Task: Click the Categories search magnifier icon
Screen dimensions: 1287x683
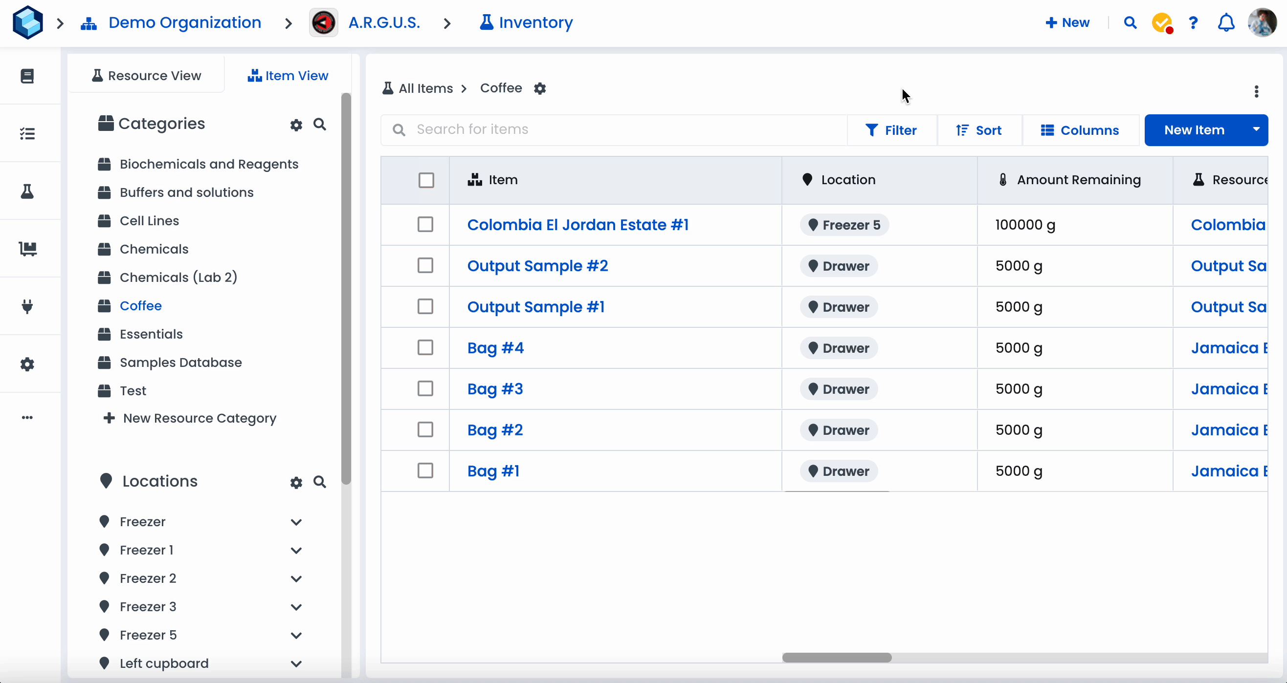Action: point(320,124)
